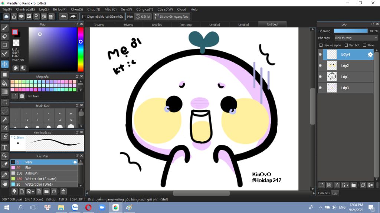The width and height of the screenshot is (380, 213).
Task: Open Pen brush settings gear
Action: pos(75,162)
